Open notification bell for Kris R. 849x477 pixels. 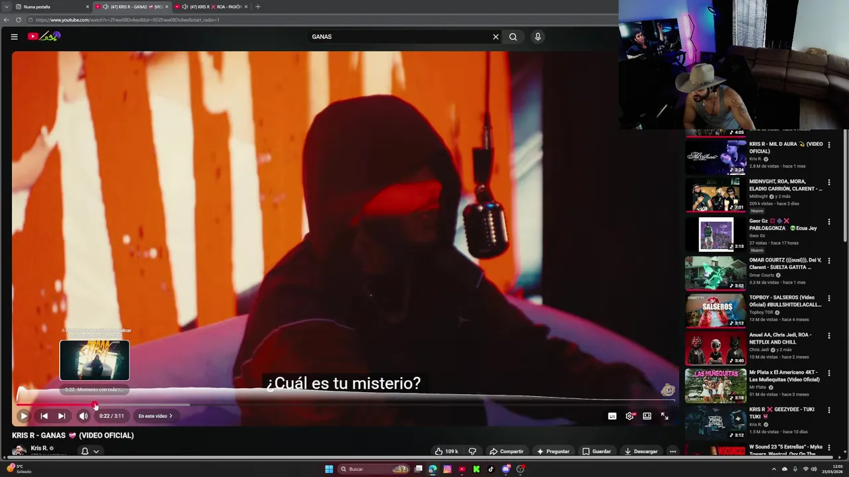click(x=85, y=451)
